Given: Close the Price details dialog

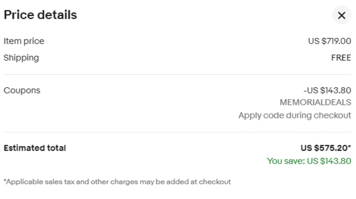Looking at the screenshot, I should tap(341, 15).
